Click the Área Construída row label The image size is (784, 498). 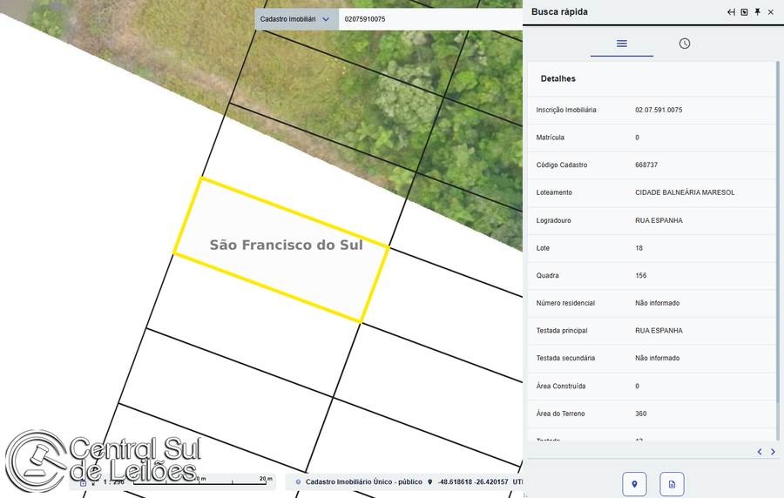coord(561,386)
